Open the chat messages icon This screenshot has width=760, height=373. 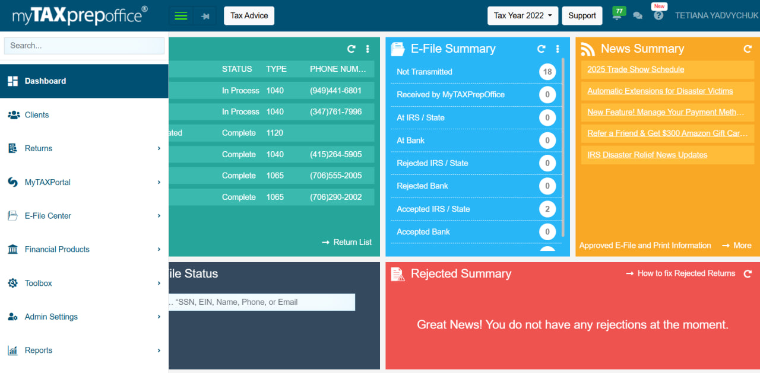click(638, 16)
